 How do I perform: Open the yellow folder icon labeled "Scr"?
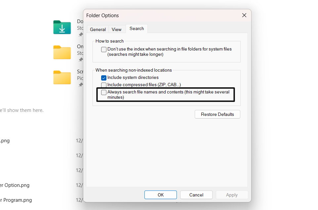(62, 77)
